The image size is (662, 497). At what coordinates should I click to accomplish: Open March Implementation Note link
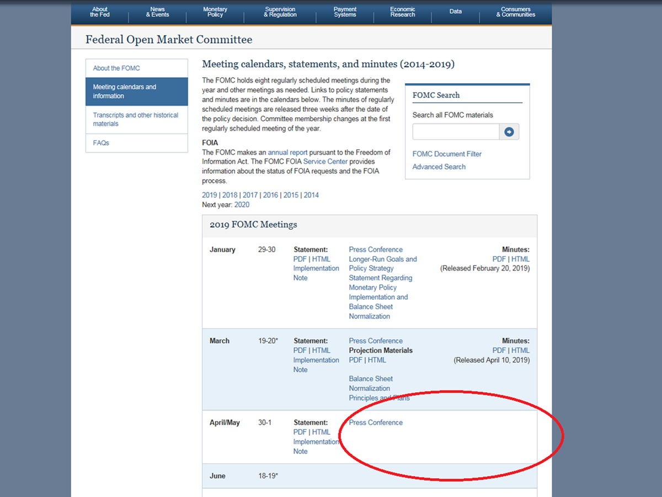(x=316, y=365)
